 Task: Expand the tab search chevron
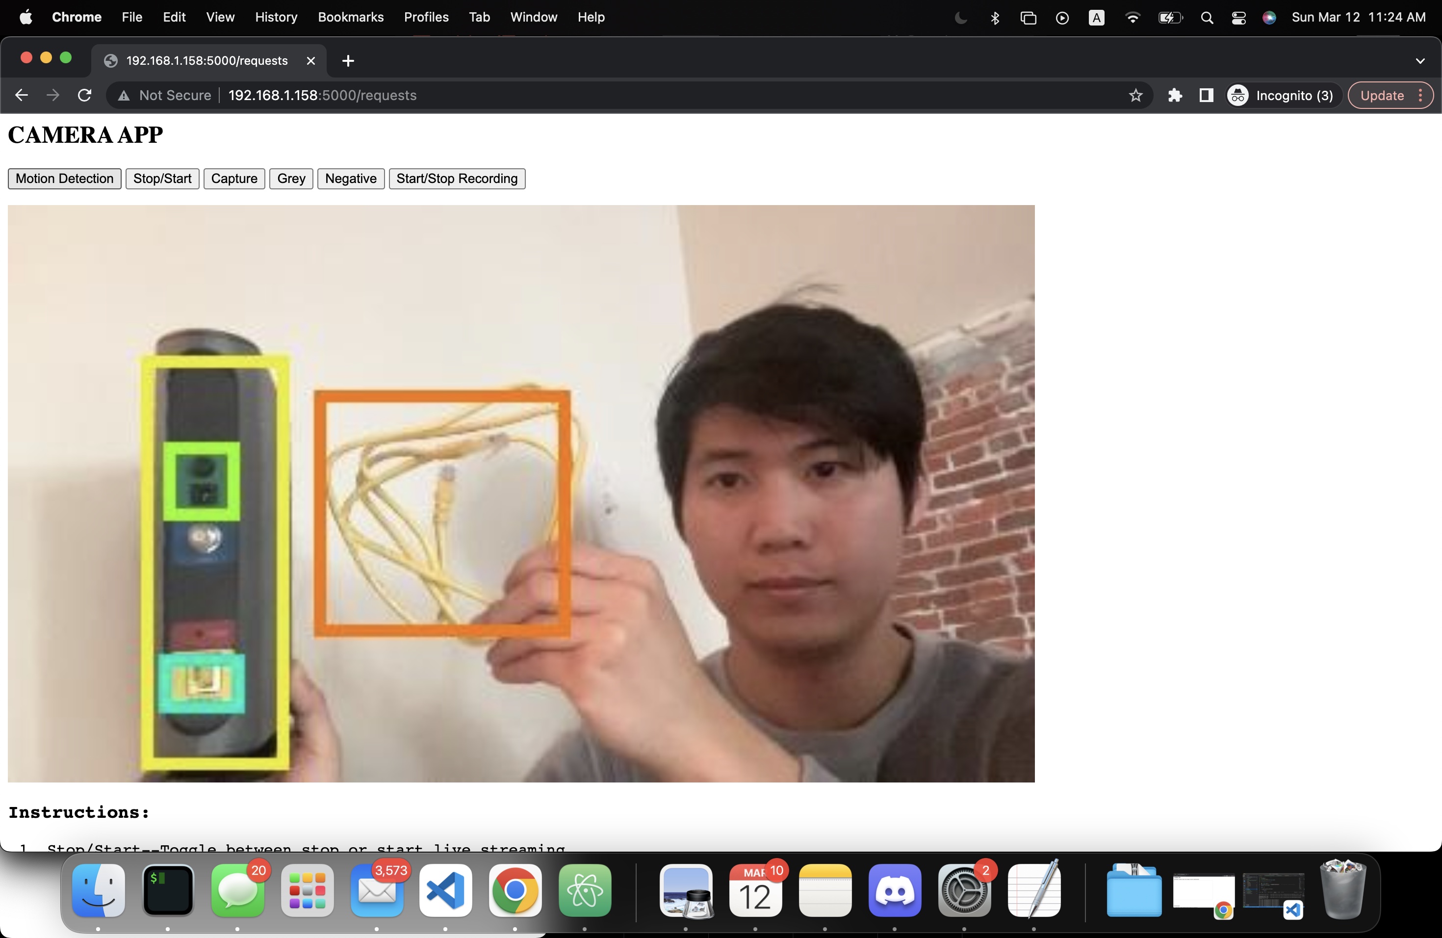[x=1419, y=61]
